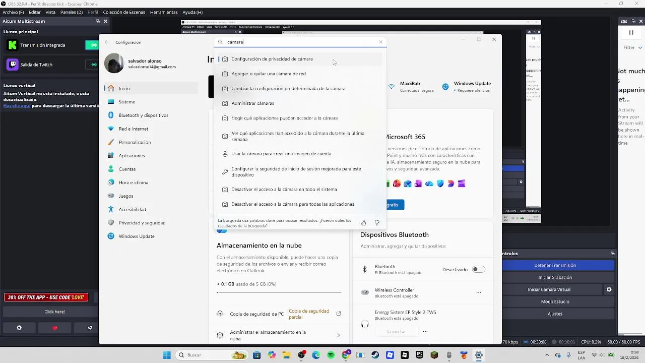Go back using the Configuración back arrow
The image size is (645, 363).
(x=107, y=42)
